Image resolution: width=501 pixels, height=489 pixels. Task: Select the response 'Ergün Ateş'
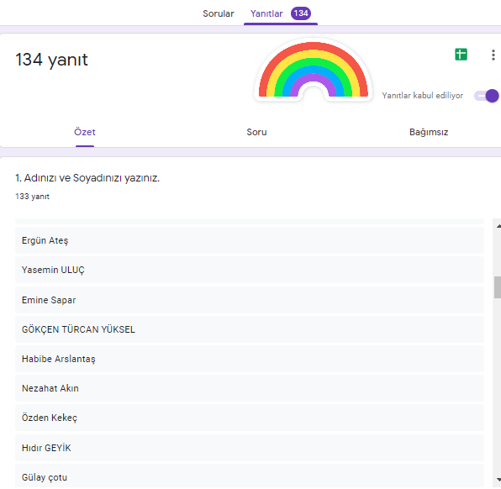[x=250, y=240]
